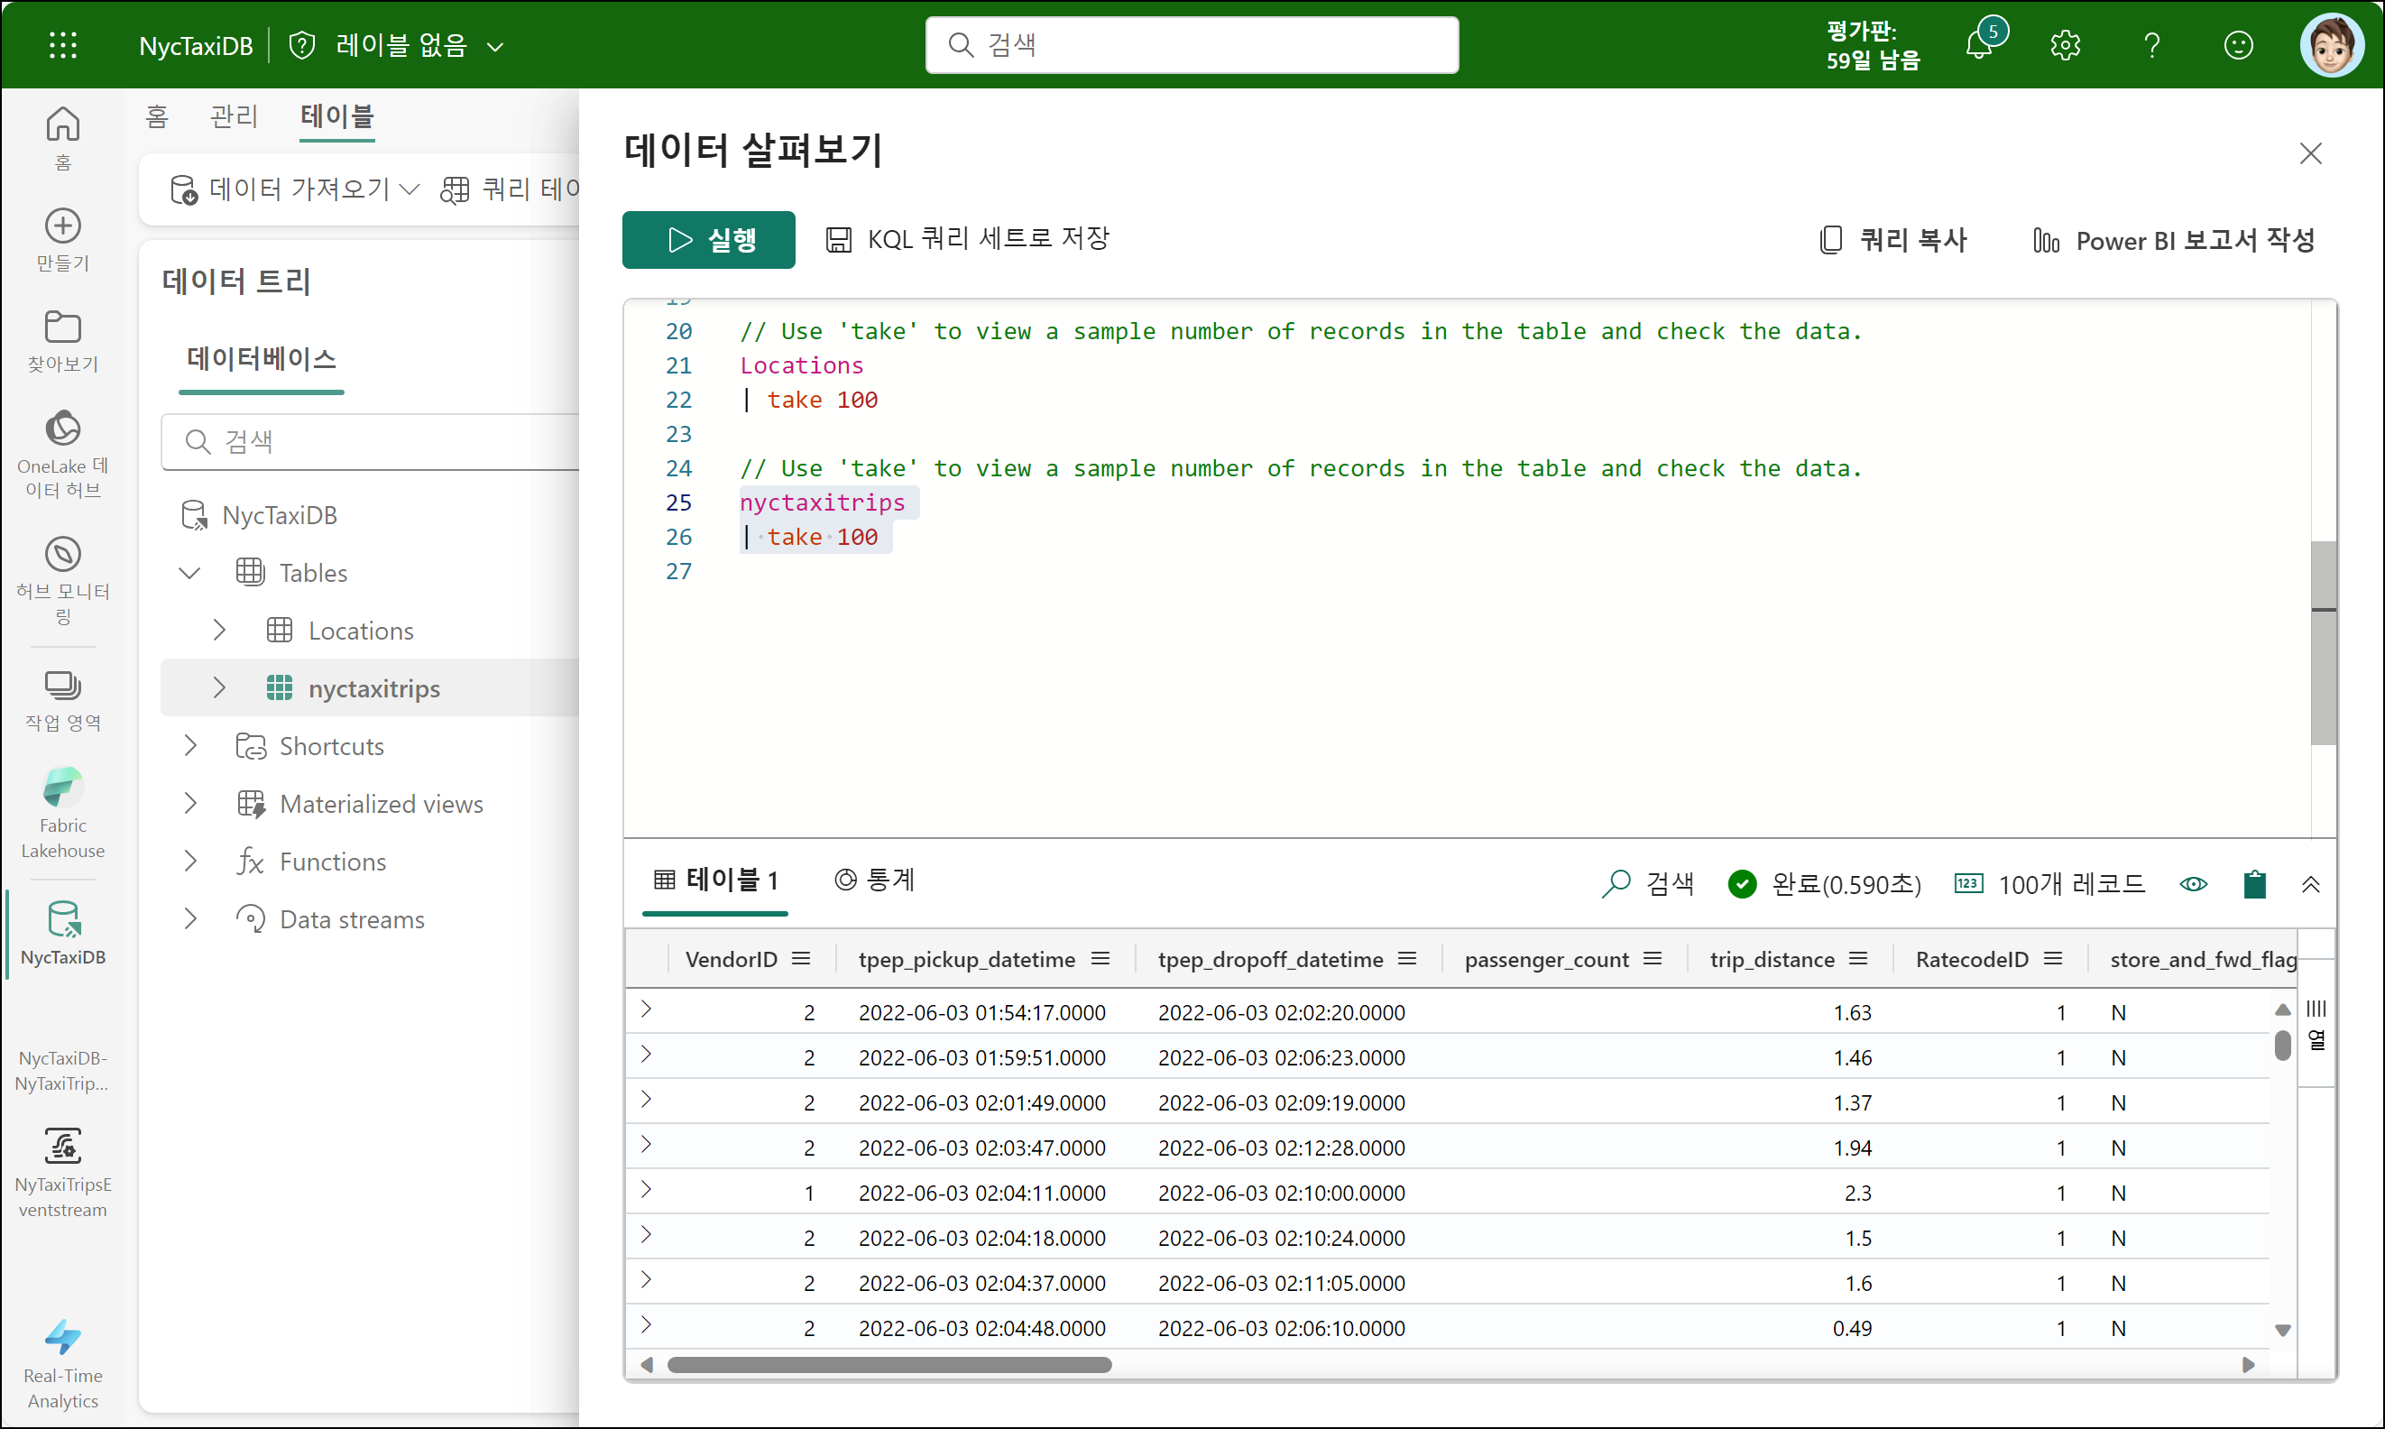The width and height of the screenshot is (2385, 1429).
Task: Collapse the Tables tree node
Action: click(189, 573)
